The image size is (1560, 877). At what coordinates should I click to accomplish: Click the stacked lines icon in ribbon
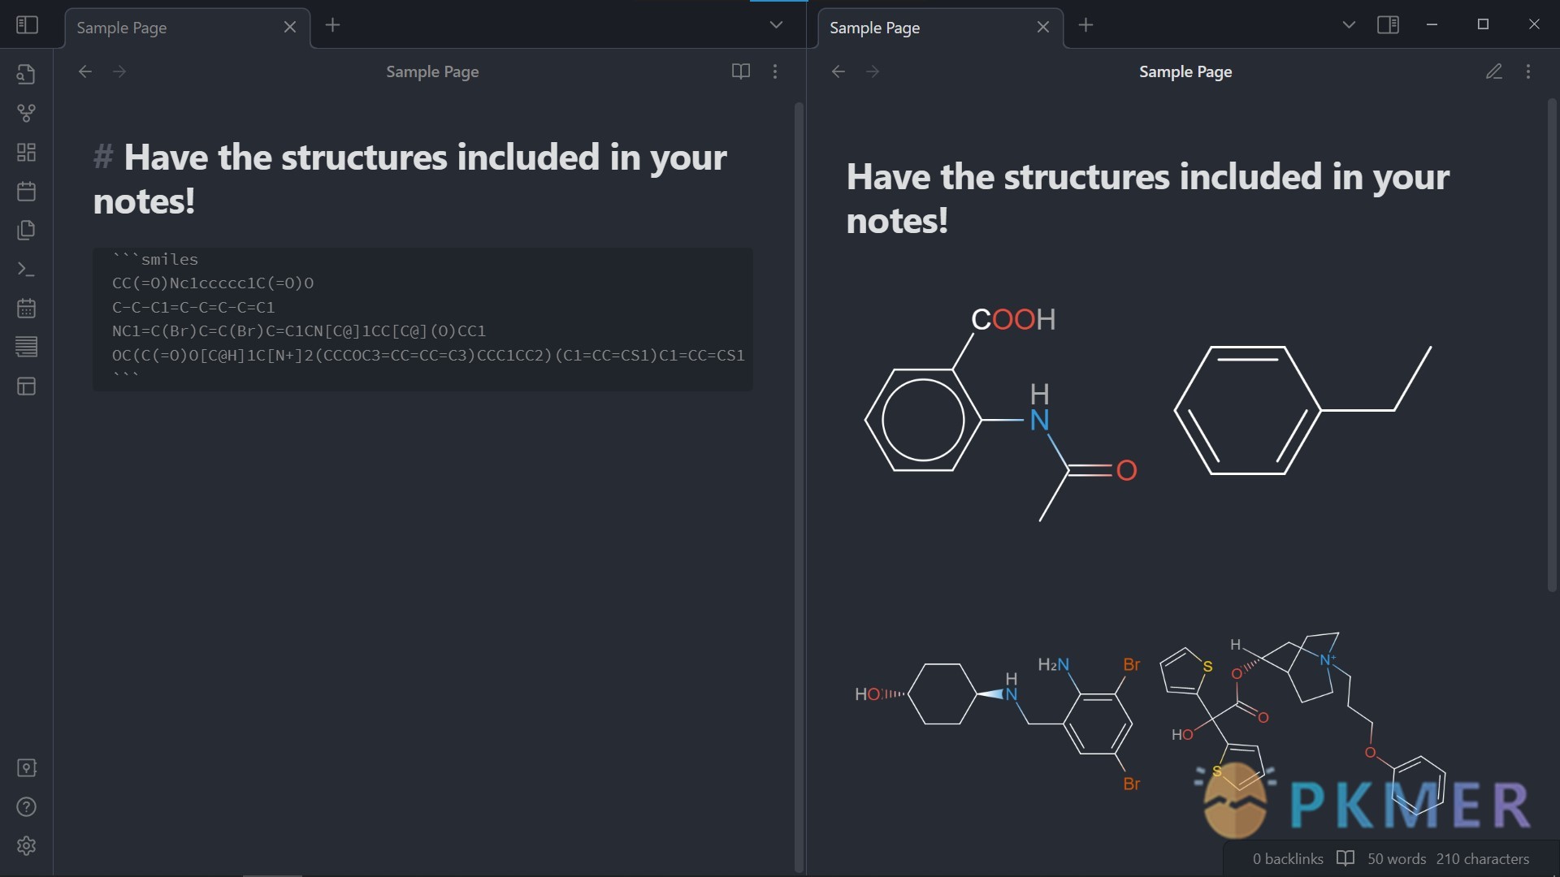point(26,347)
